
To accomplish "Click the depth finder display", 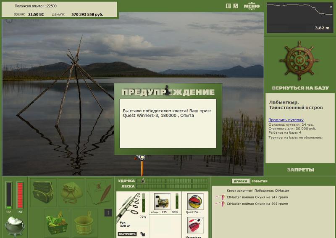I will coord(300,18).
